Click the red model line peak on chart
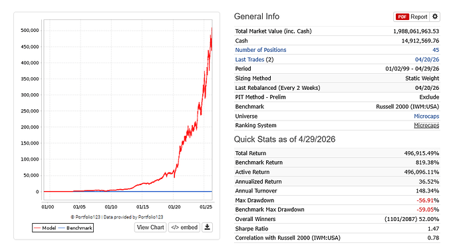Image resolution: width=459 pixels, height=245 pixels. point(212,29)
